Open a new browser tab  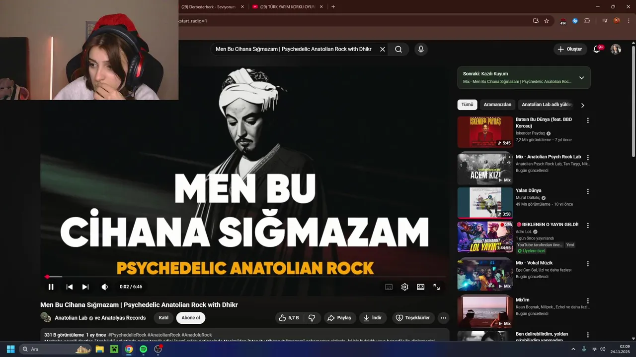point(333,7)
